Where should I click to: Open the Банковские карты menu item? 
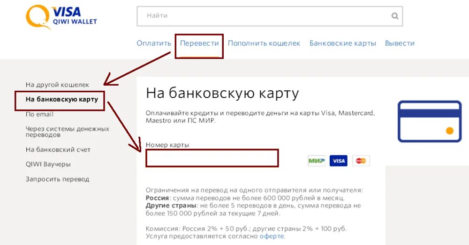tap(342, 43)
